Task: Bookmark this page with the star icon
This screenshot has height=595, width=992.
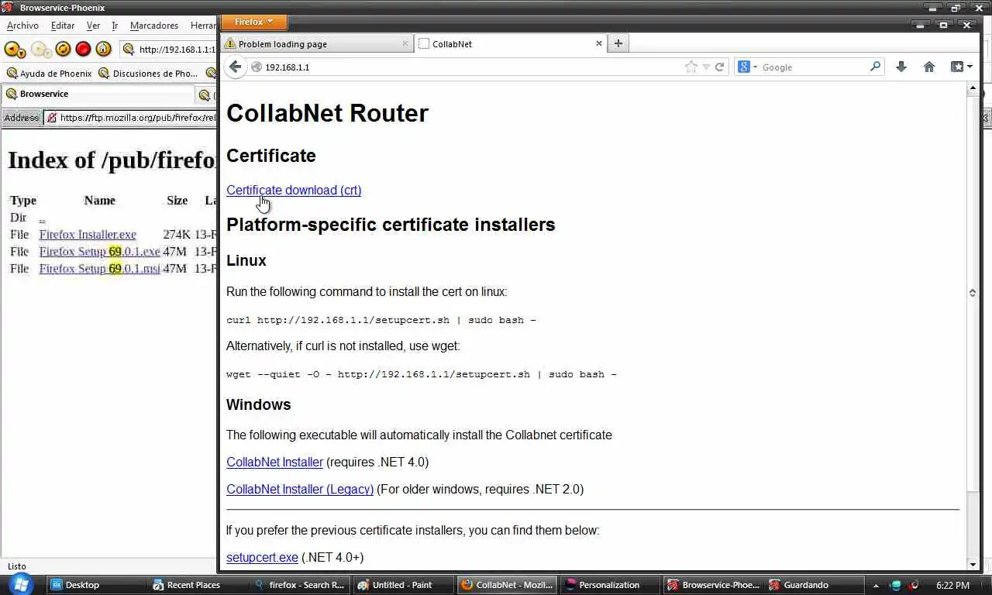Action: 691,67
